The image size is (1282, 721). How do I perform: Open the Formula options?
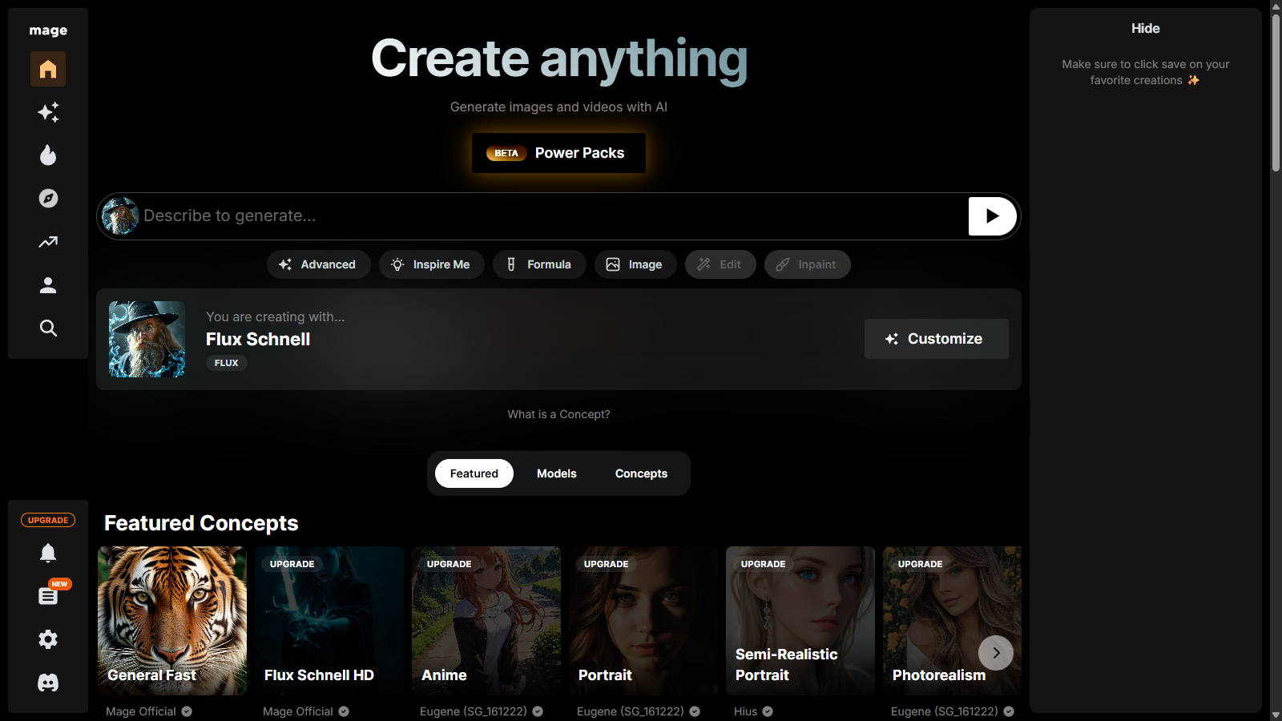[539, 264]
